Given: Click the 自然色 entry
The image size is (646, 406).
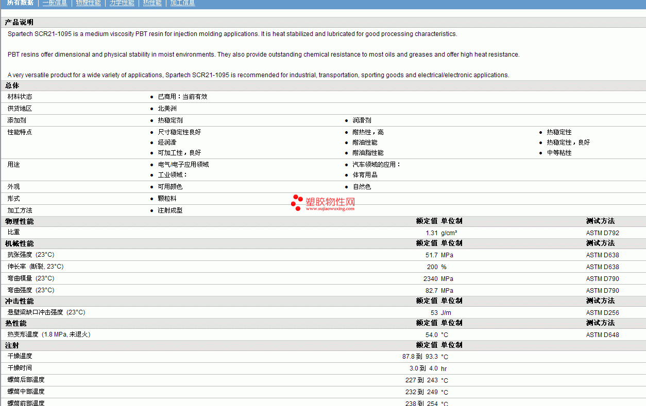Looking at the screenshot, I should pyautogui.click(x=362, y=187).
